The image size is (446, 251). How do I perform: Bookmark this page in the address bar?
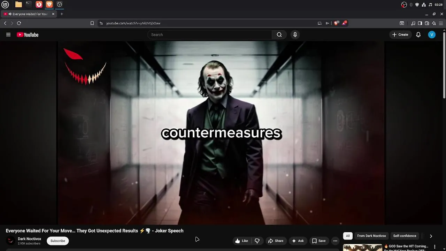tap(92, 23)
